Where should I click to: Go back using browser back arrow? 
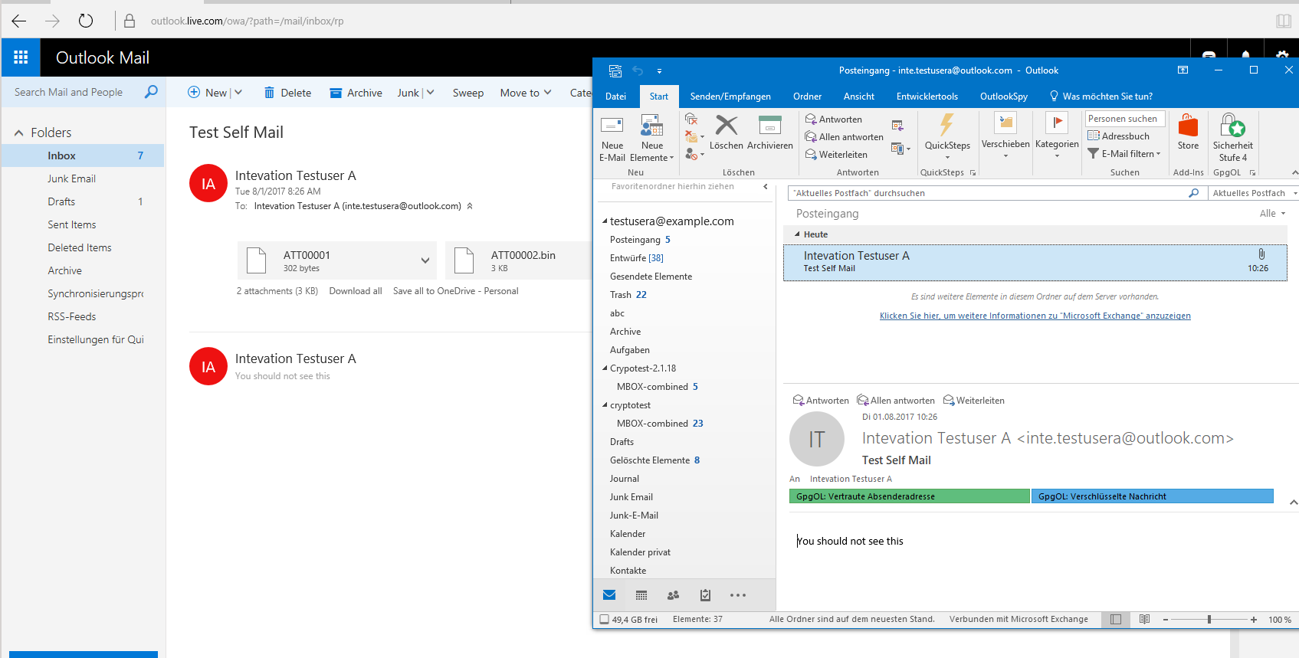pyautogui.click(x=19, y=21)
